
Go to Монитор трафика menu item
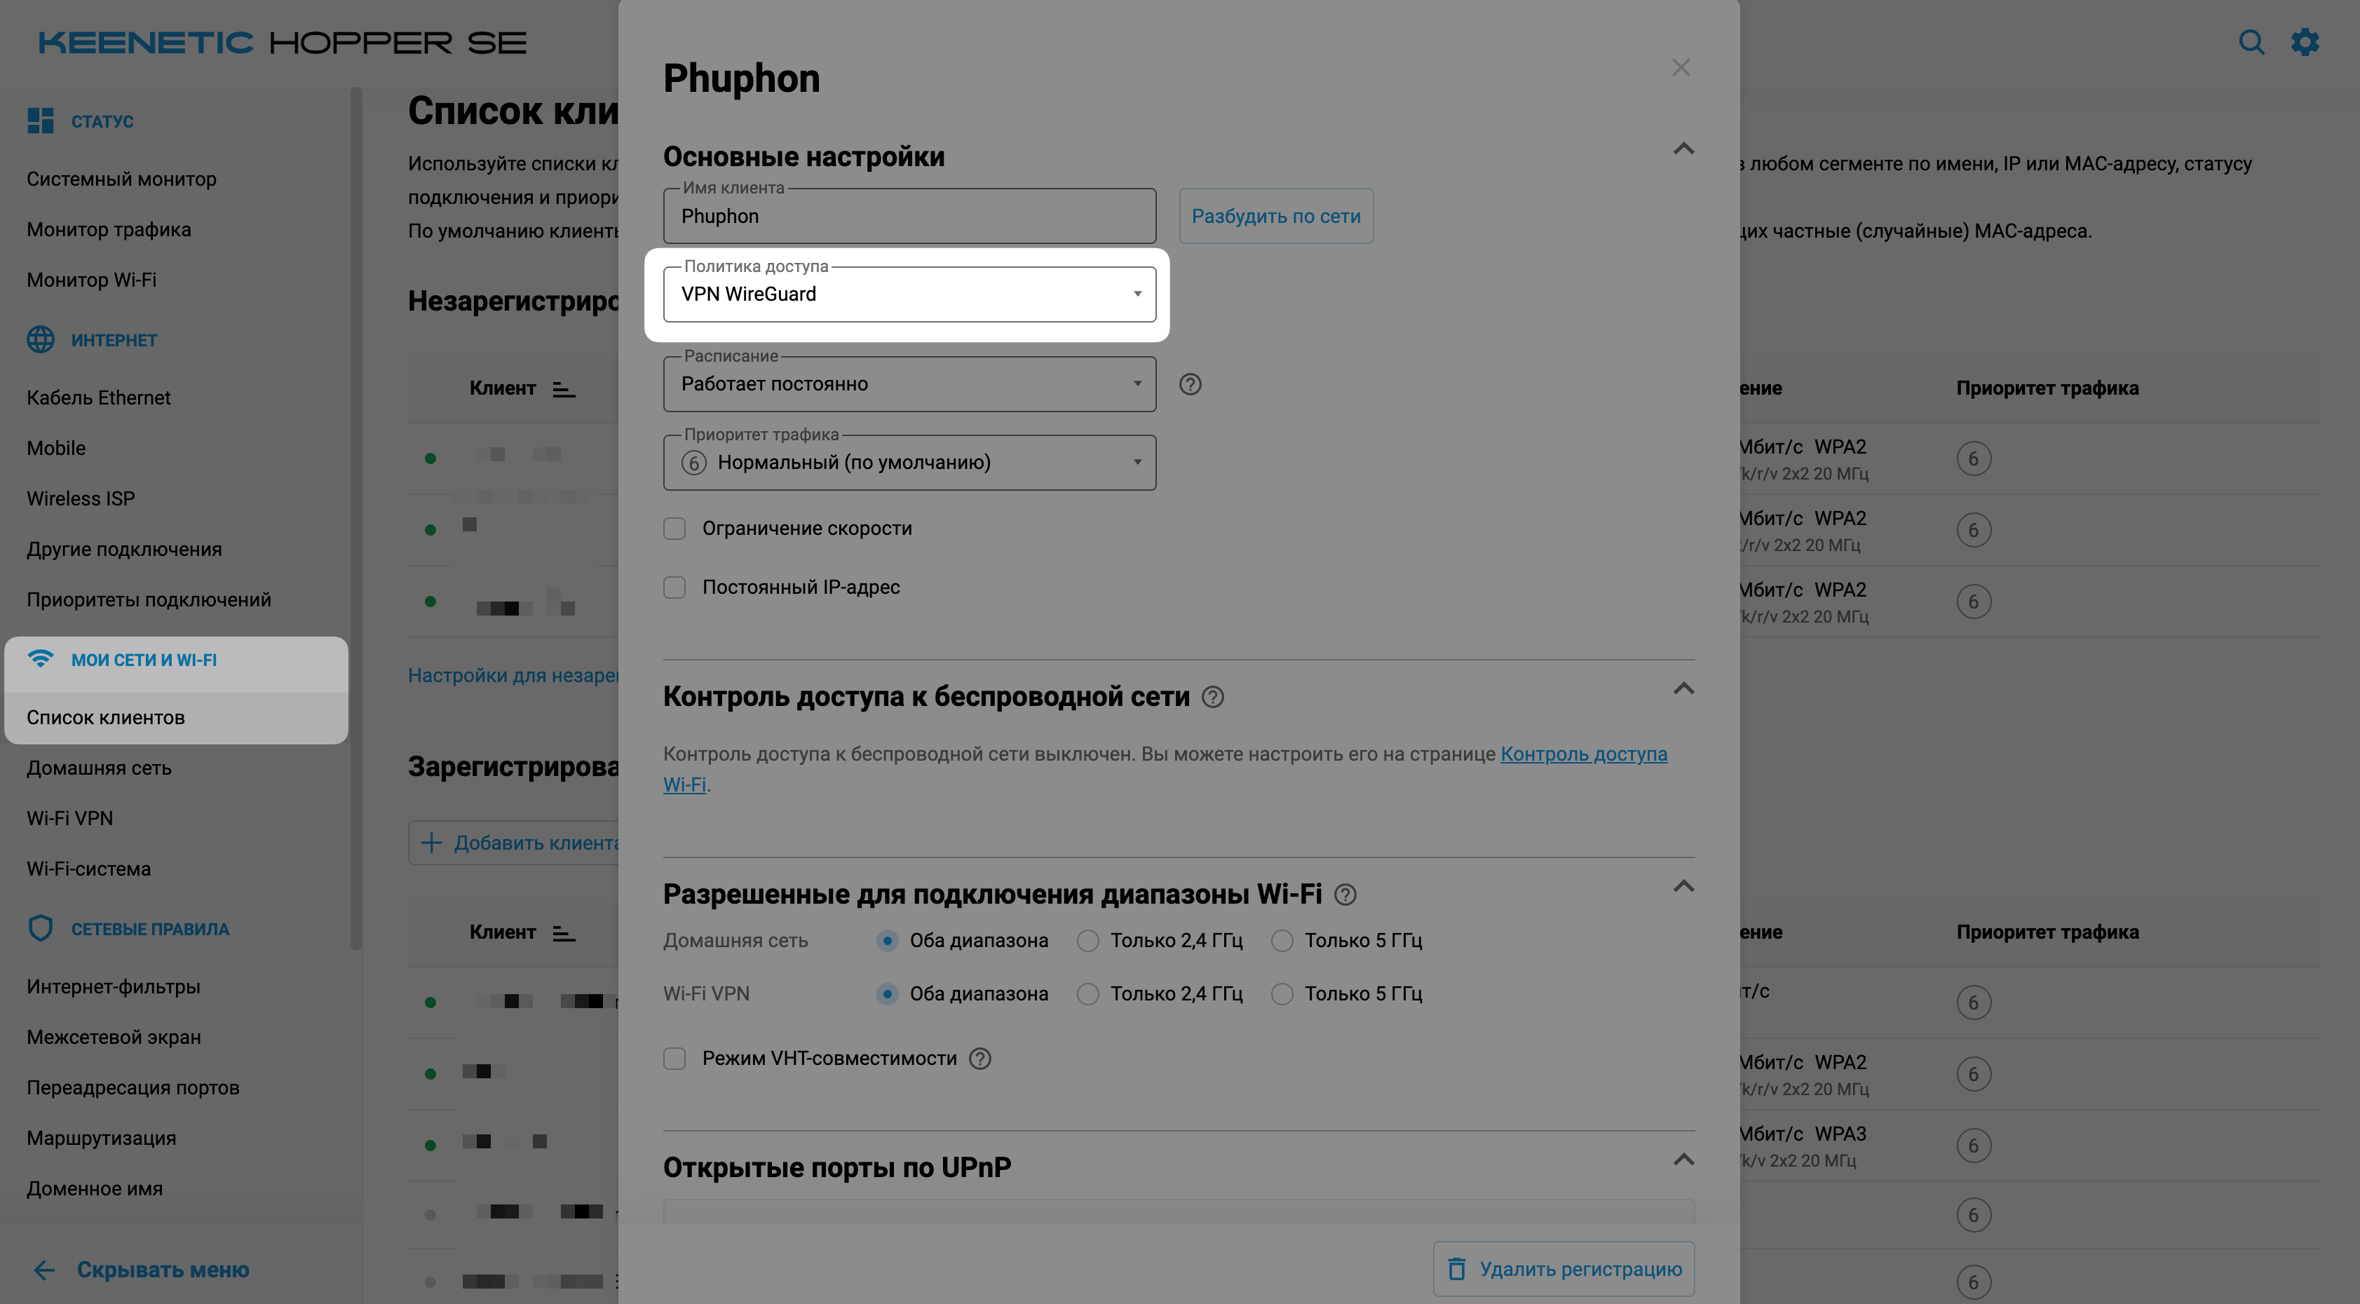coord(109,229)
